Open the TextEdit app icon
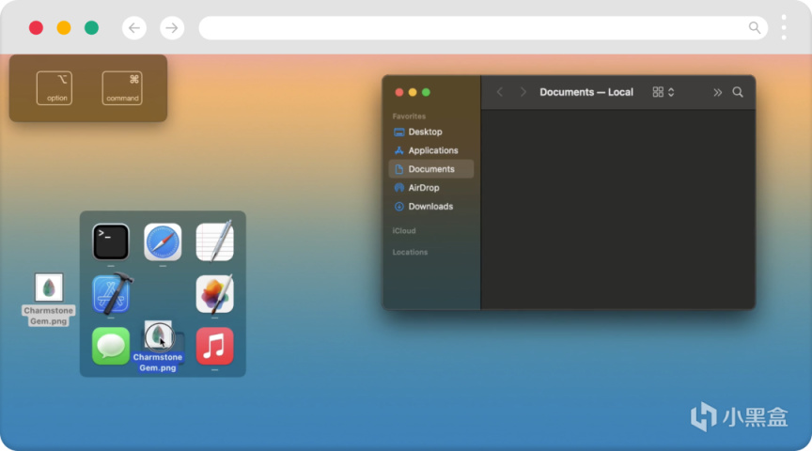 click(x=215, y=241)
